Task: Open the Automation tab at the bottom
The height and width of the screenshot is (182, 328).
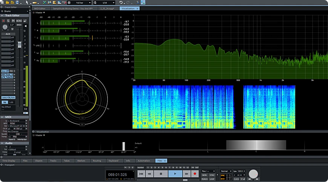Action: (x=144, y=161)
